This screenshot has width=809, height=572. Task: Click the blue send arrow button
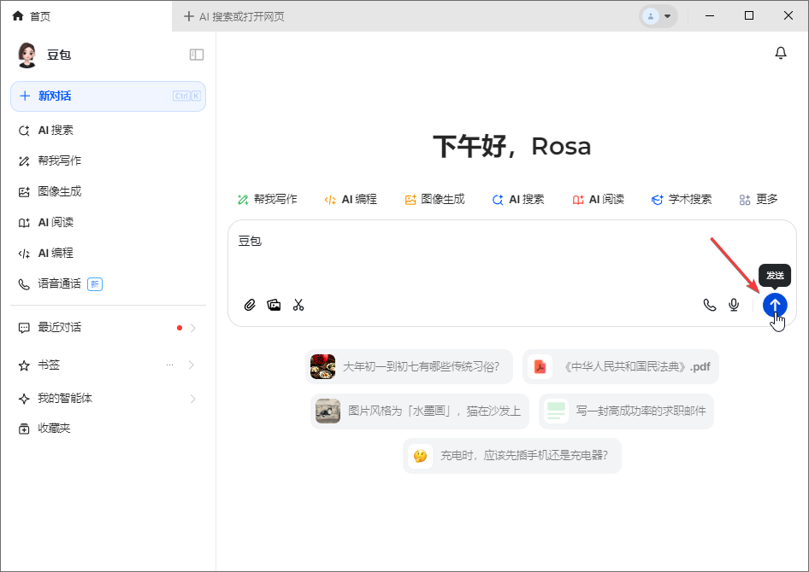(773, 305)
